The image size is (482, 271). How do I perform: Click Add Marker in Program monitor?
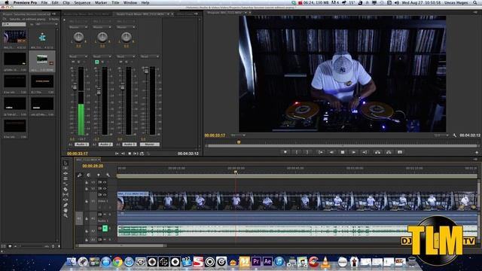[285, 152]
